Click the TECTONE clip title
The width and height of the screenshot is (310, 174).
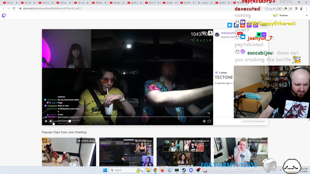click(x=224, y=77)
